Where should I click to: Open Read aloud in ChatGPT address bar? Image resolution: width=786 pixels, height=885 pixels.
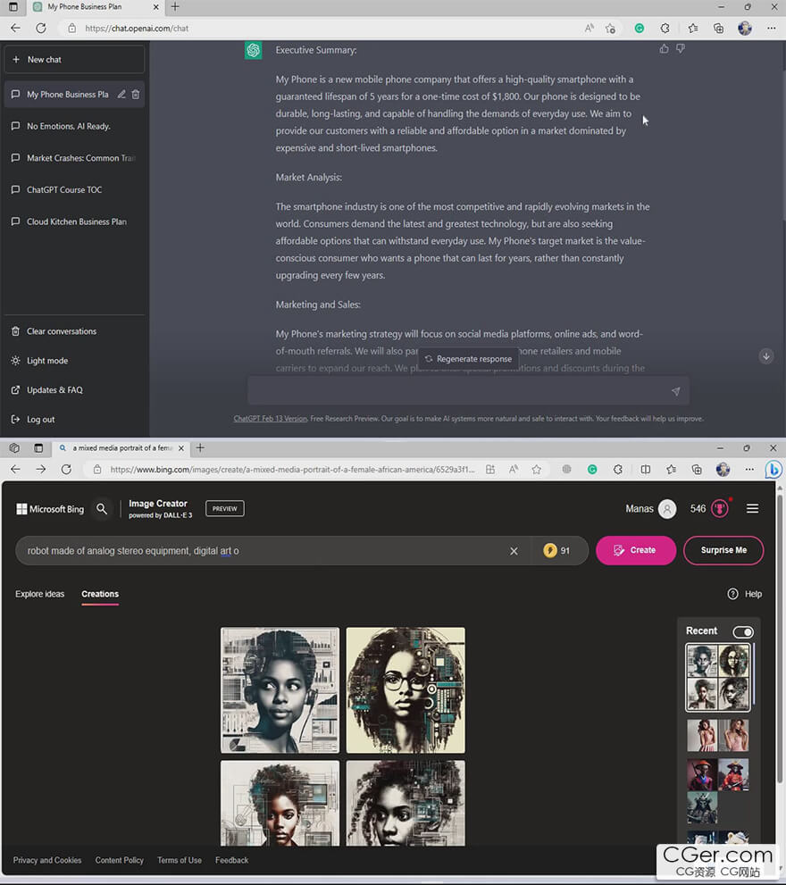[589, 29]
